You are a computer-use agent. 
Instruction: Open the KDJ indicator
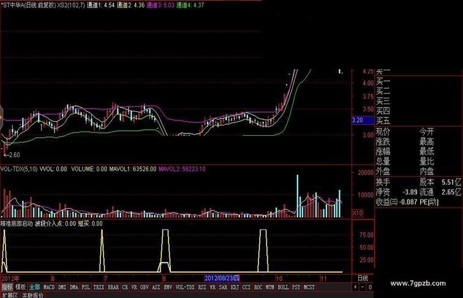235,287
